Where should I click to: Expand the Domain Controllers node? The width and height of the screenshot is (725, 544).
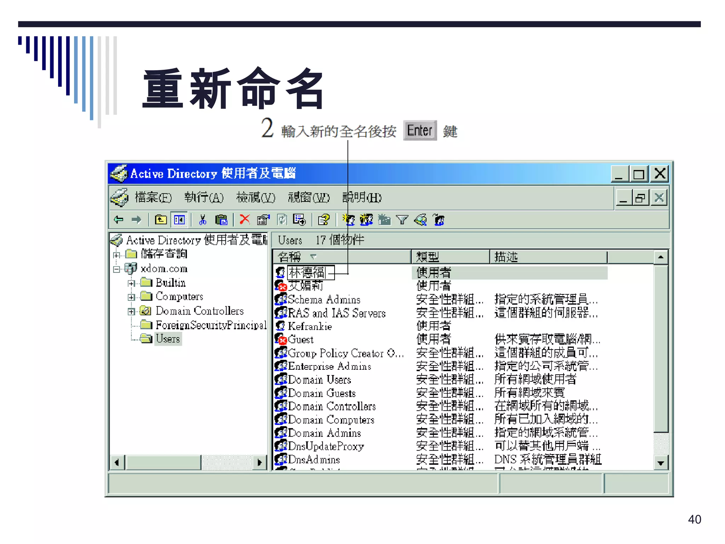(131, 312)
